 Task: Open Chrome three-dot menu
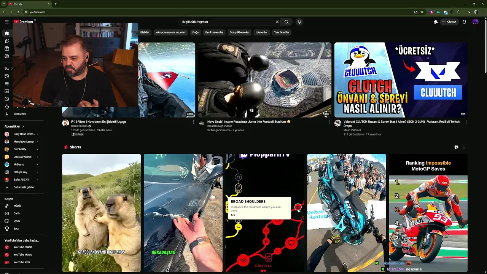(x=482, y=12)
